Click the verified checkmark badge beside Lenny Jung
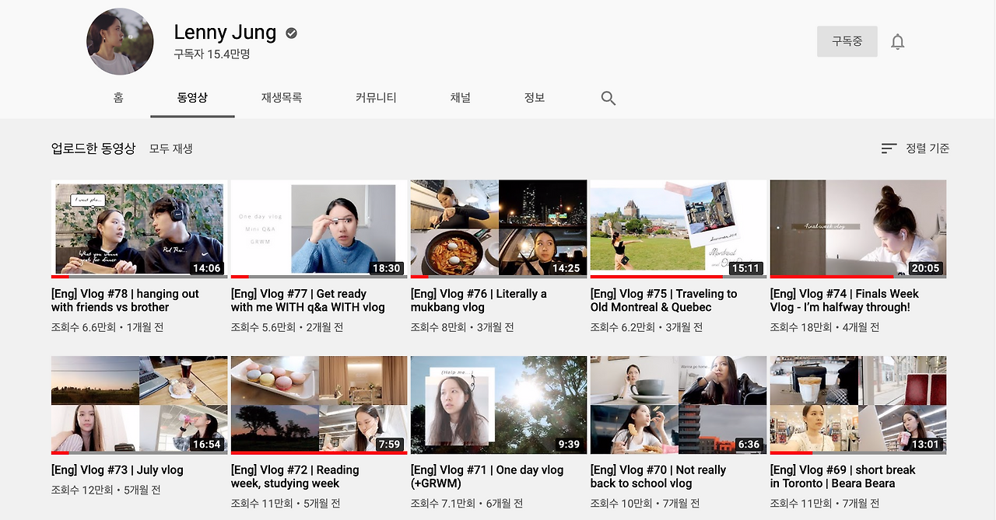The width and height of the screenshot is (996, 520). pos(292,33)
